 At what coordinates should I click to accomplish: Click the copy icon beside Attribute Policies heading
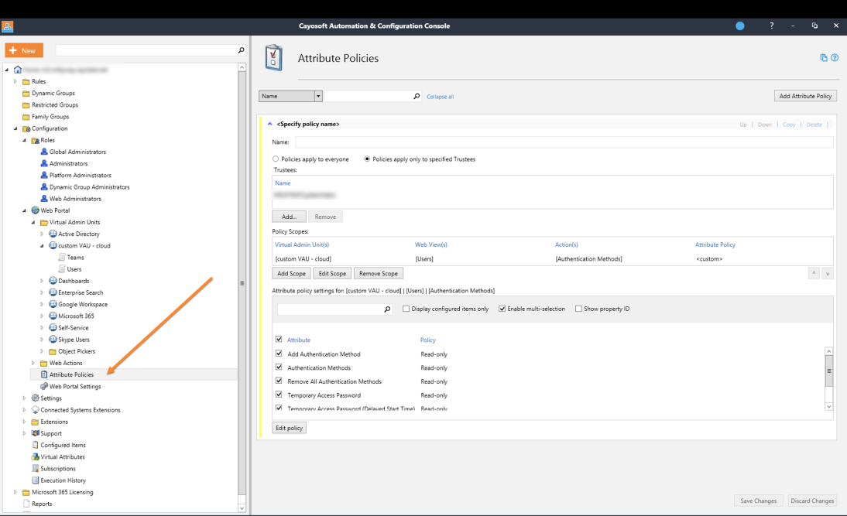click(x=824, y=58)
